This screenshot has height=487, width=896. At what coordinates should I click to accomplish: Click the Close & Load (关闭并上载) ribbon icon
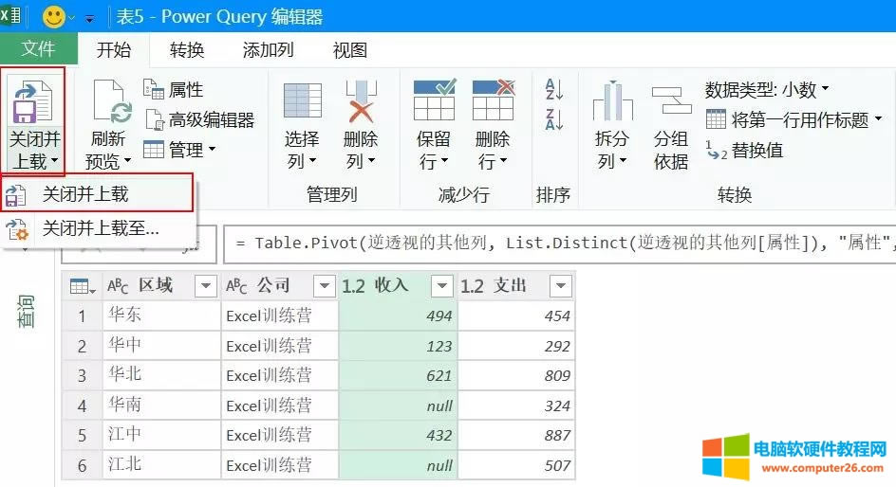(x=33, y=103)
